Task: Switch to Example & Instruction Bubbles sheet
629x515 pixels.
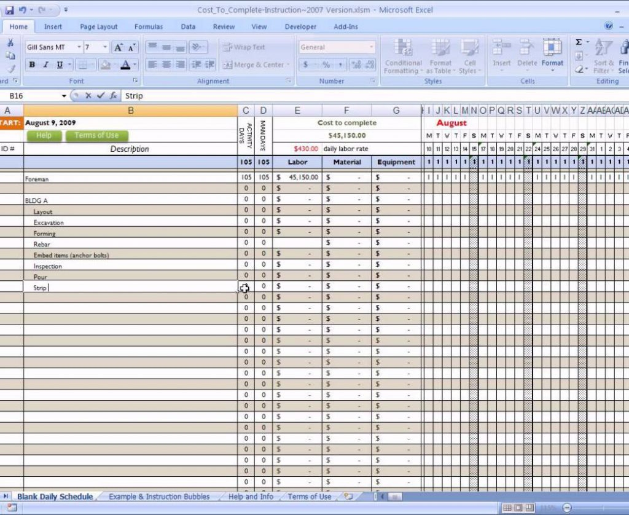Action: (x=159, y=497)
